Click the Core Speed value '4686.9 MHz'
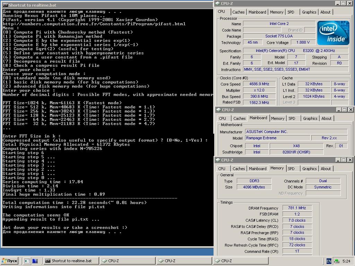The width and height of the screenshot is (355, 266). [259, 84]
